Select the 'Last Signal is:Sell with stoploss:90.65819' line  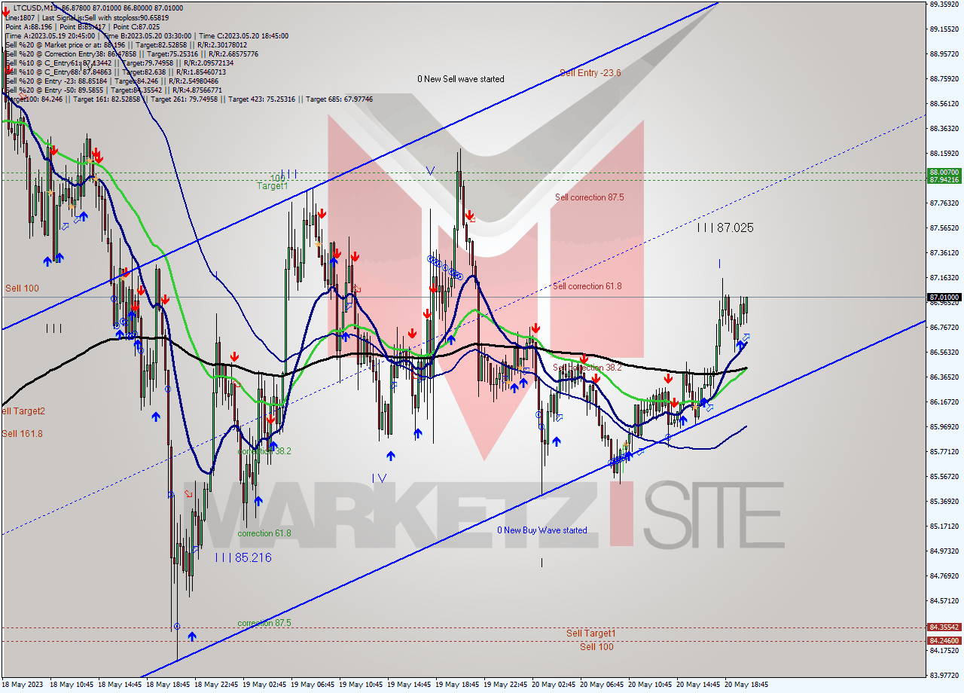click(x=105, y=17)
